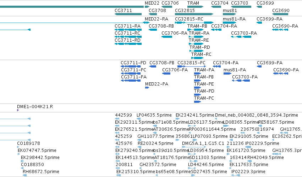The width and height of the screenshot is (302, 177).
Task: Click the DMG5A.1_1.G15.C1 label
Action: (x=203, y=144)
